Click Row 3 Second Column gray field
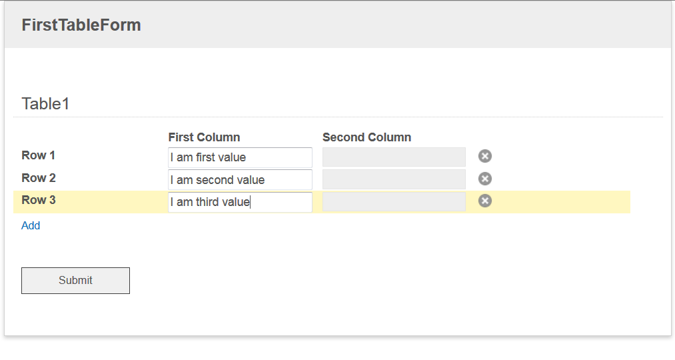The image size is (675, 360). (x=394, y=201)
